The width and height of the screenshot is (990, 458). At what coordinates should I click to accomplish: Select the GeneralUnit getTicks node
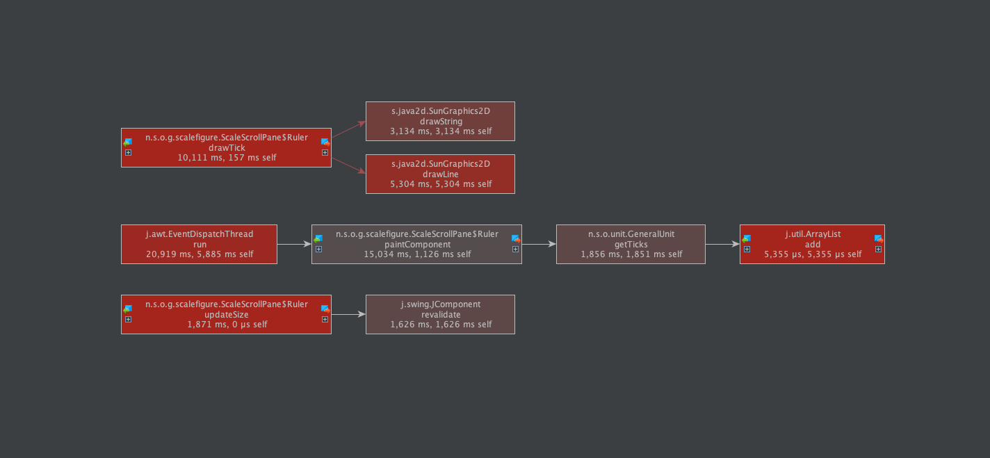click(x=631, y=244)
